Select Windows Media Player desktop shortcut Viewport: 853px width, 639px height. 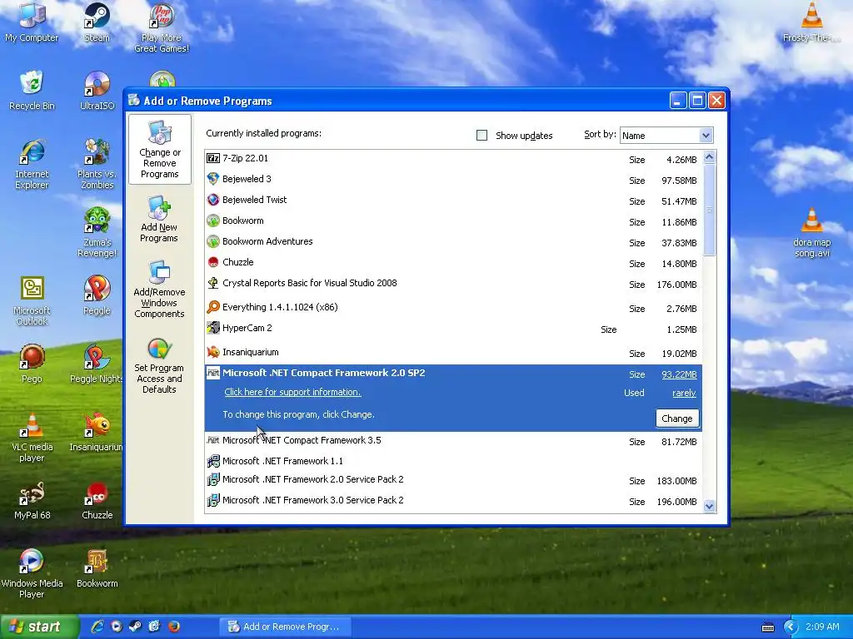point(32,574)
